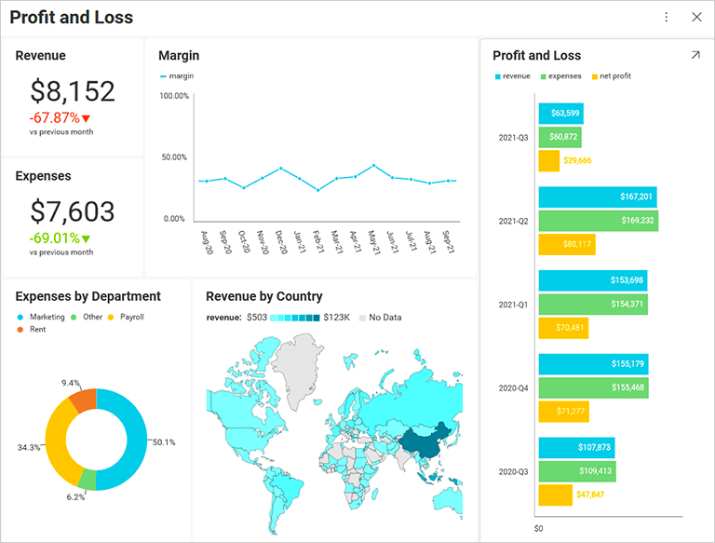
Task: Toggle the expenses legend series
Action: tap(560, 76)
